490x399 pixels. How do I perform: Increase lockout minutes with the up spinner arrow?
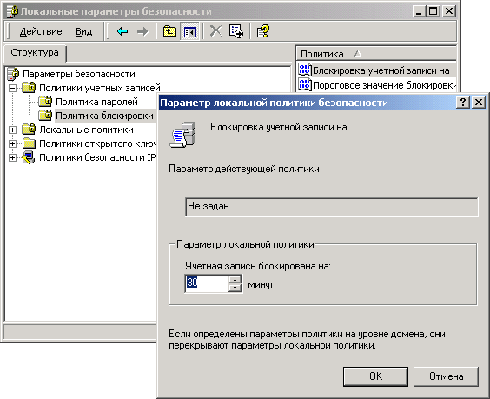(x=235, y=279)
